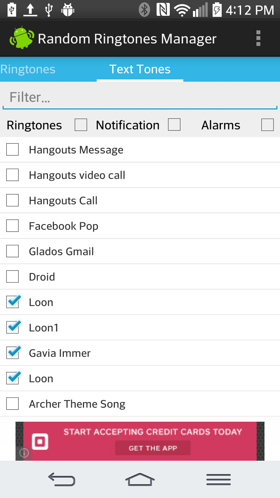Tap the back navigation icon
Screen dimensions: 280x498
pyautogui.click(x=62, y=479)
